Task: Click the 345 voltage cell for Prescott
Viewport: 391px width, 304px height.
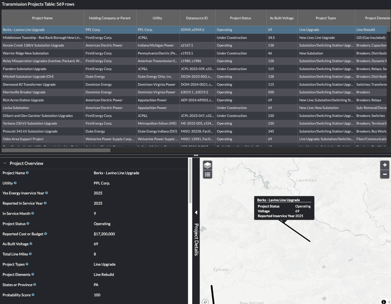Action: [282, 131]
